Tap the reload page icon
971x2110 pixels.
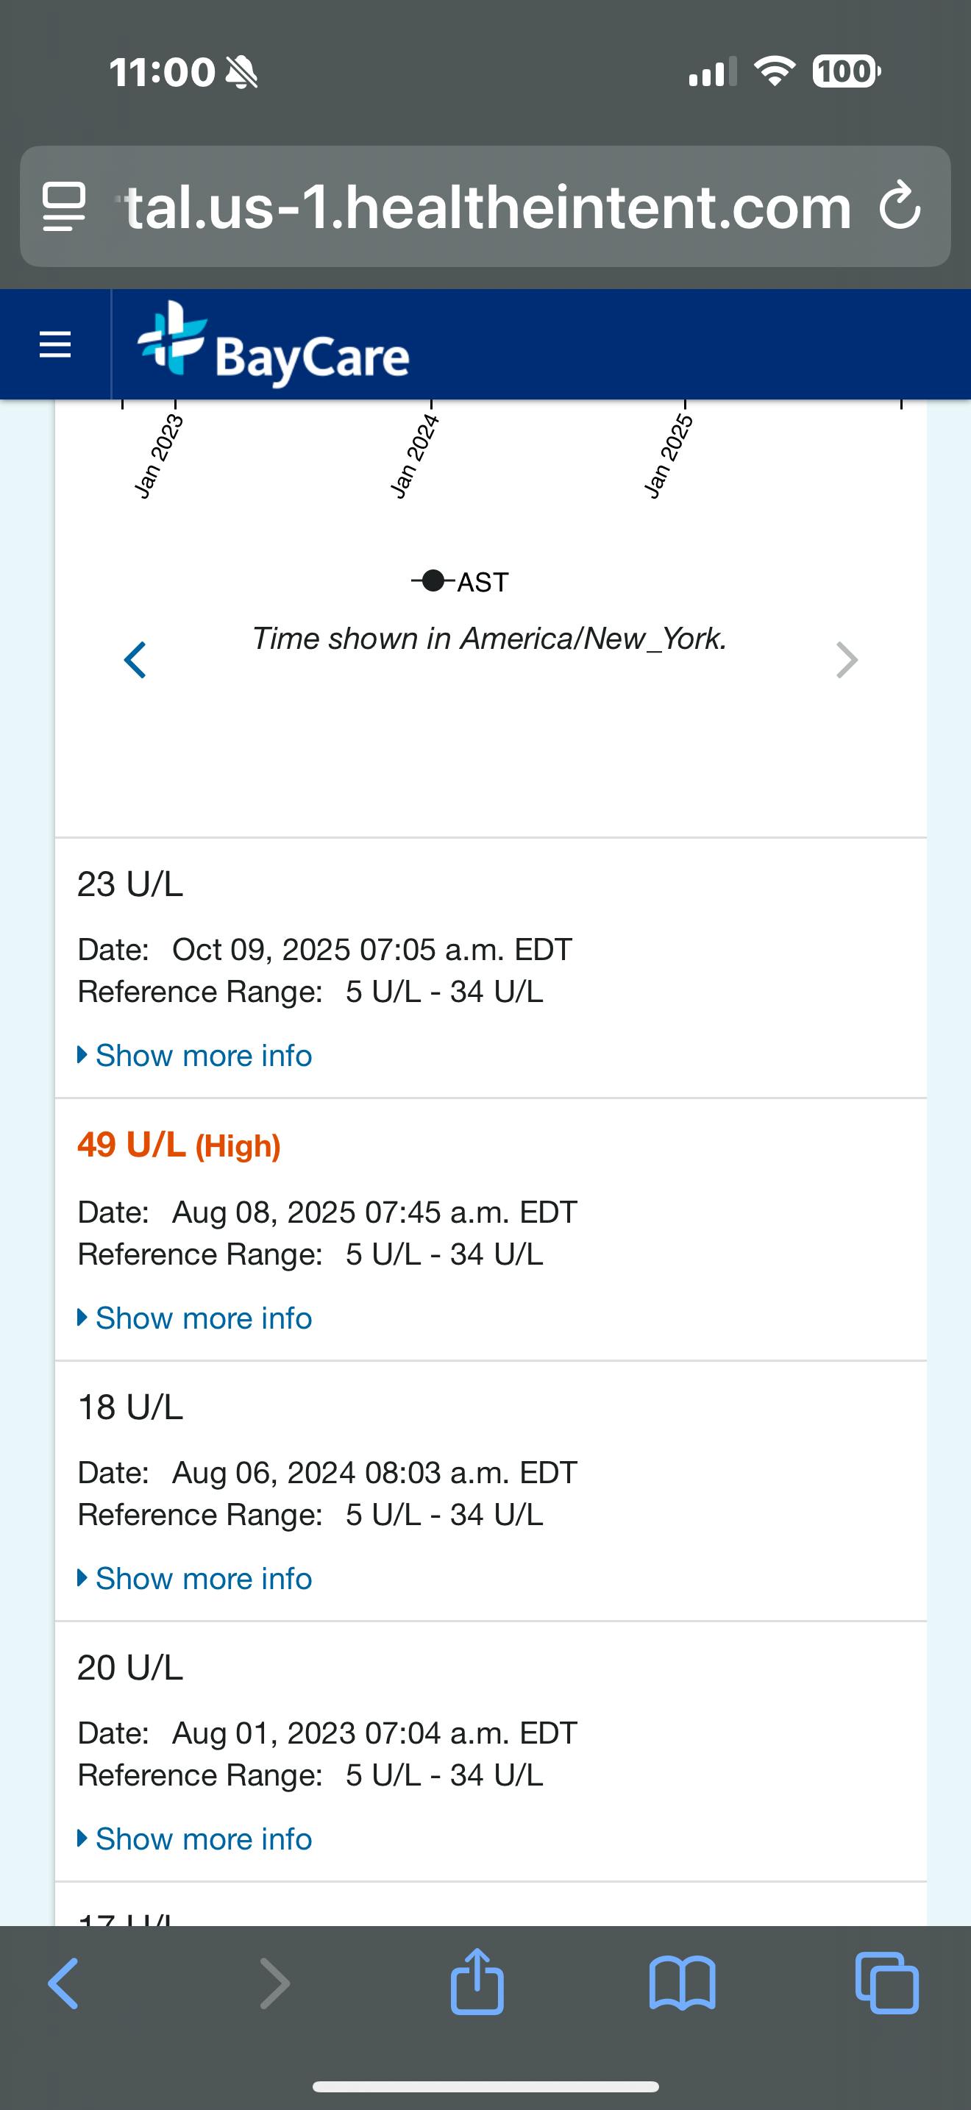pos(900,205)
